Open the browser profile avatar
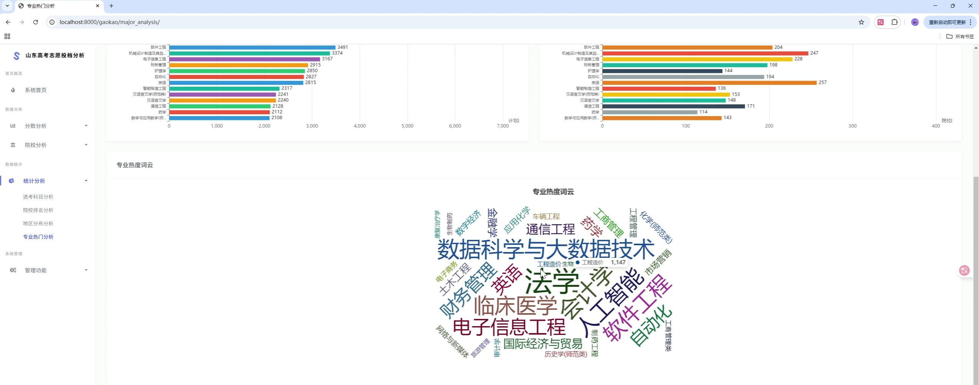The image size is (979, 385). 915,22
